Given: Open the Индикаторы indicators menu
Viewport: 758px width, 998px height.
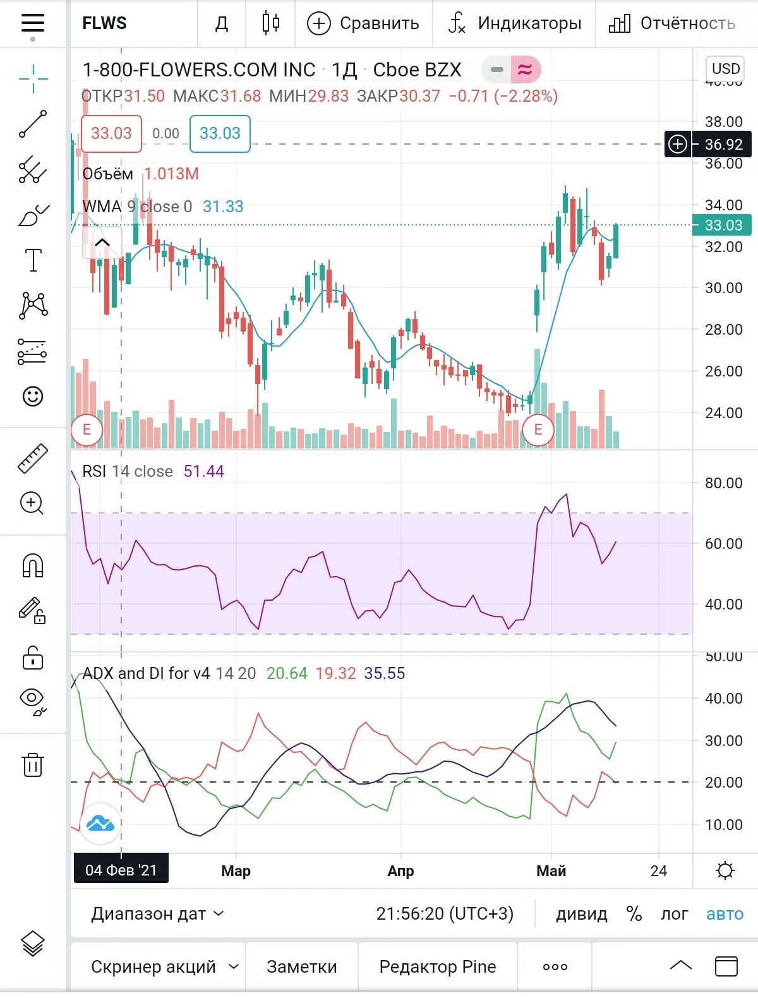Looking at the screenshot, I should (514, 23).
